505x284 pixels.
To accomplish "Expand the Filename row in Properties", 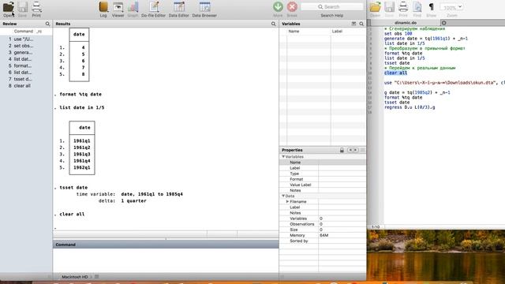I will [287, 202].
